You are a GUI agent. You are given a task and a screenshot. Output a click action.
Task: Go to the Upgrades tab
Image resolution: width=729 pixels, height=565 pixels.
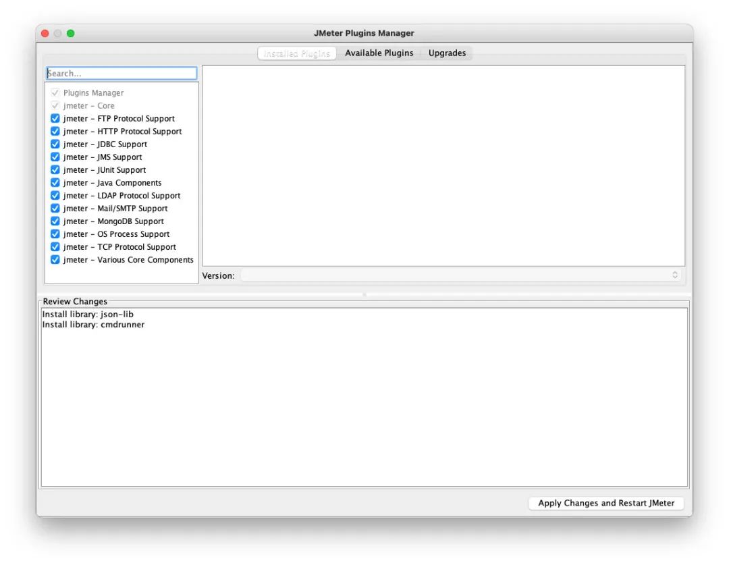(447, 53)
